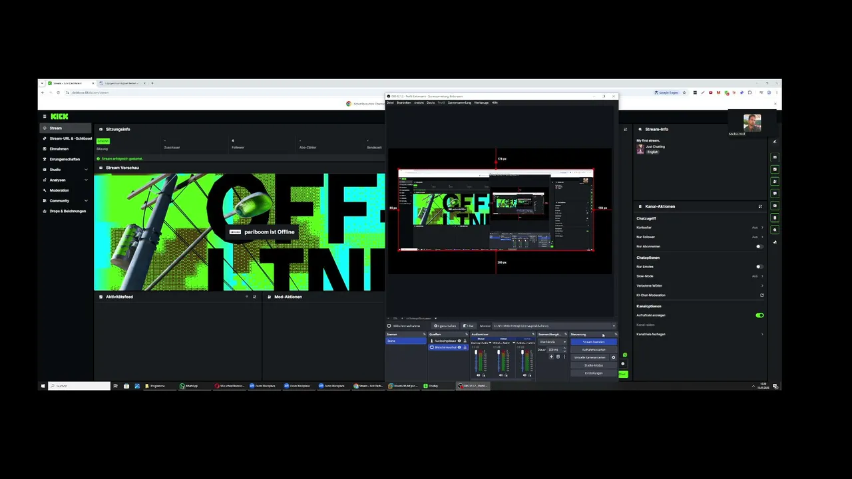Open the scene transition dropdown in OBS
852x479 pixels.
pos(552,342)
